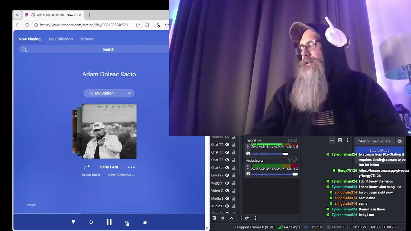Viewport: 411px width, 231px height.
Task: Toggle the eye on the Video C source
Action: [227, 191]
